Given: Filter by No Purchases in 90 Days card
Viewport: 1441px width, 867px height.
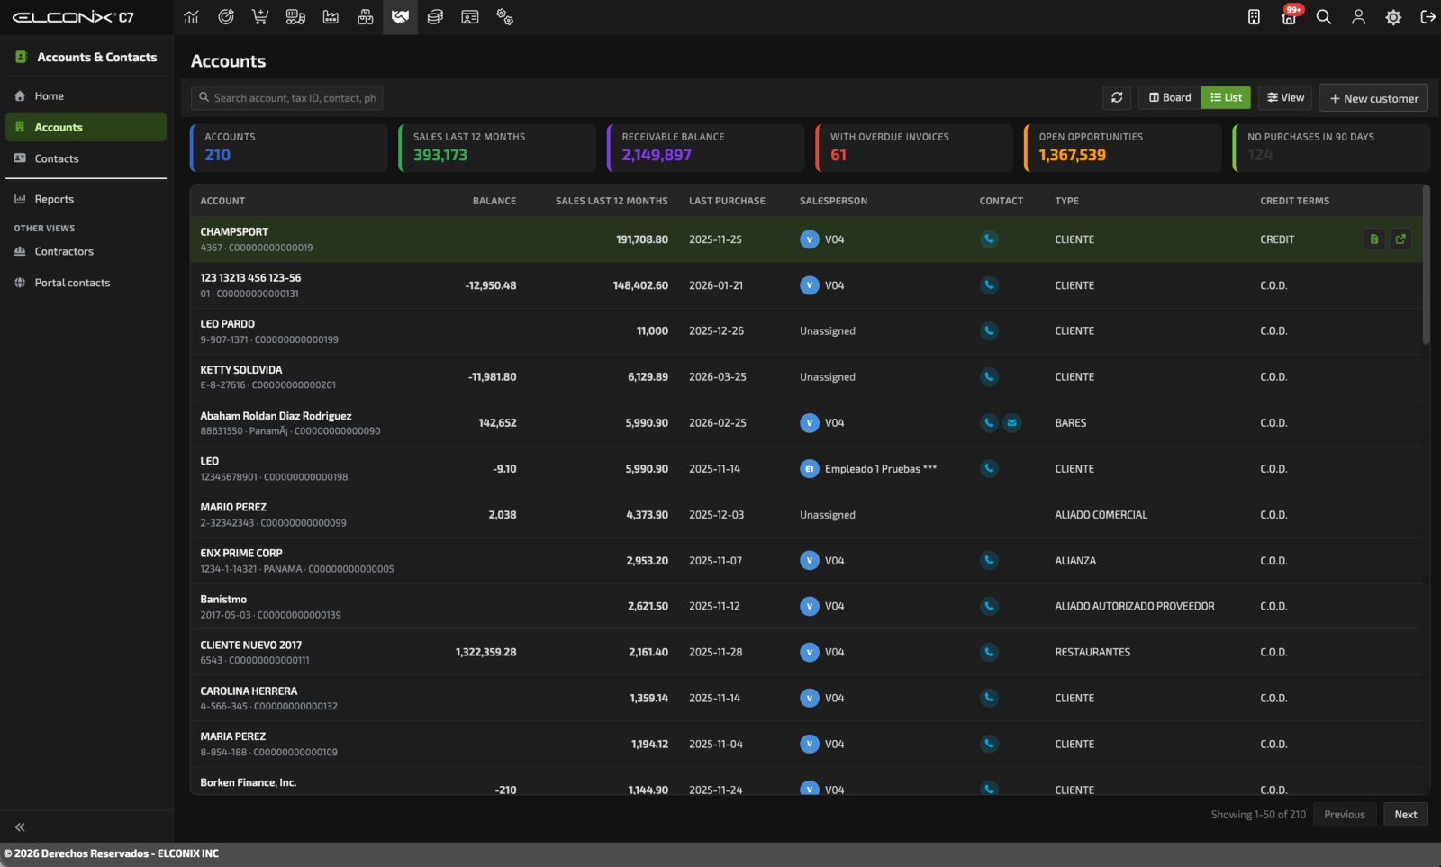Looking at the screenshot, I should coord(1331,148).
